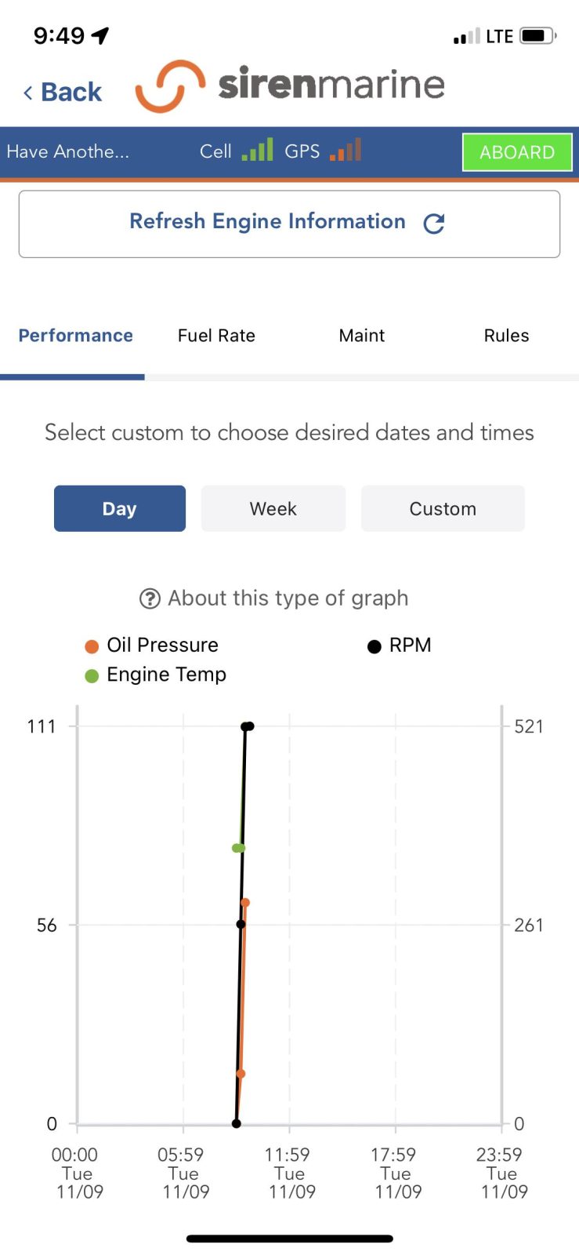Switch to the Fuel Rate tab
The height and width of the screenshot is (1255, 579).
[x=216, y=336]
